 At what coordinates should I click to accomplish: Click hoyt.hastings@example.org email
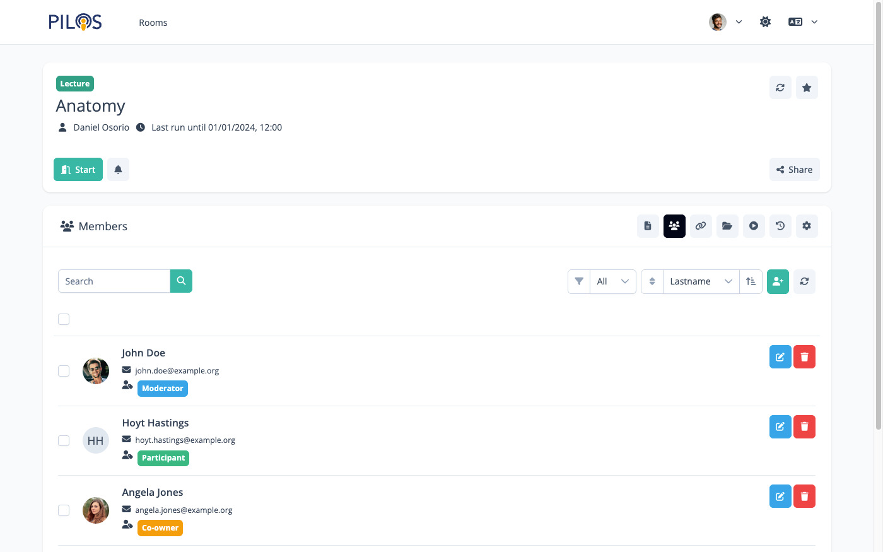185,440
